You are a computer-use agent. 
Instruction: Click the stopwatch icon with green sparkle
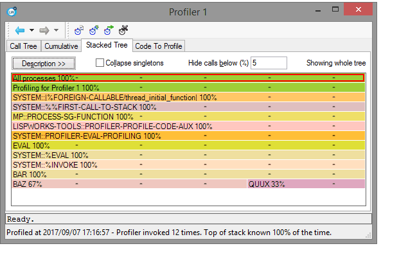pos(94,30)
